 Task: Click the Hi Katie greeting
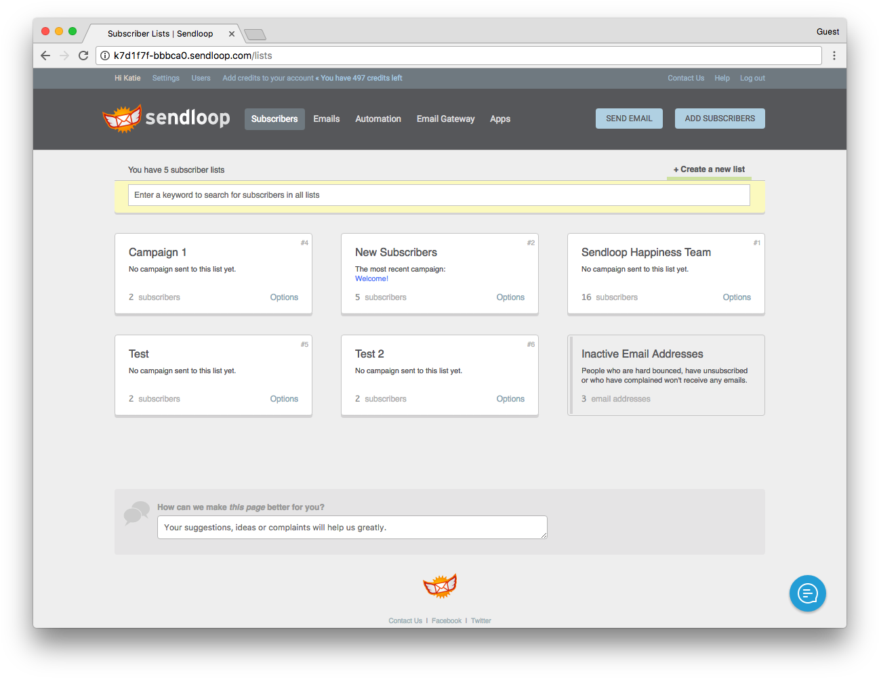[127, 78]
